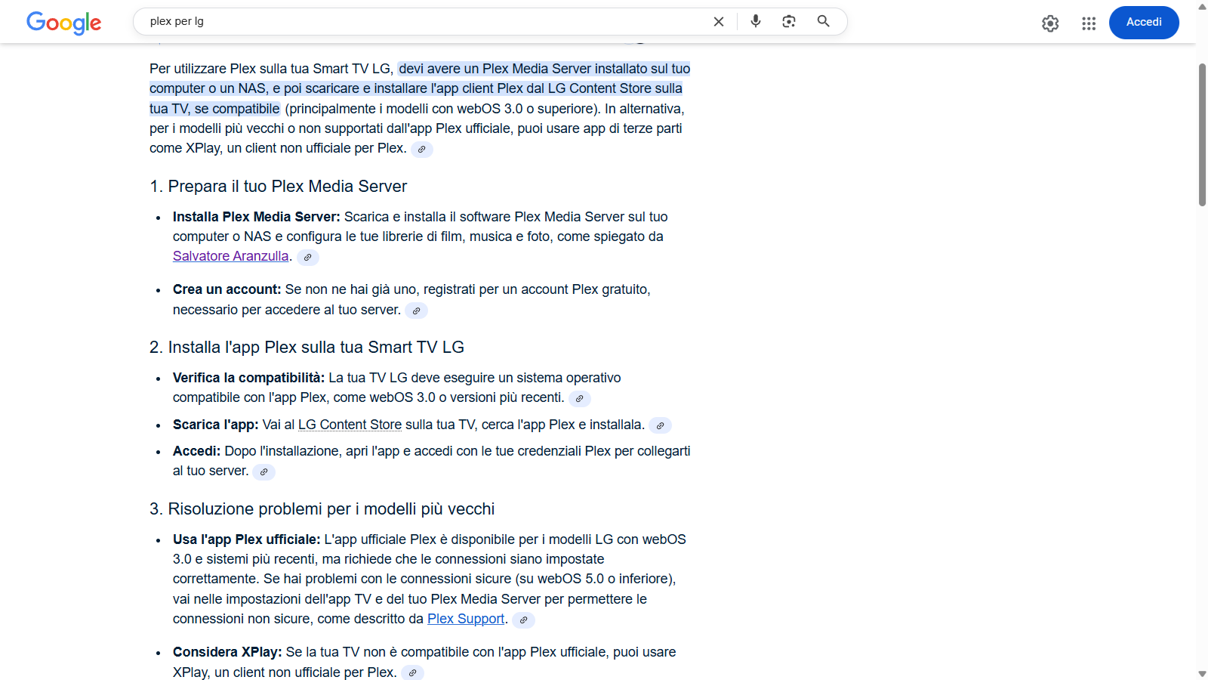Open source link icon after XPlay bullet

click(412, 673)
